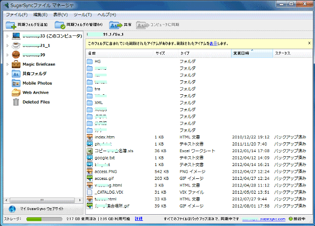Click the 表示 link in yellow notice
Image resolution: width=315 pixels, height=226 pixels.
point(213,44)
